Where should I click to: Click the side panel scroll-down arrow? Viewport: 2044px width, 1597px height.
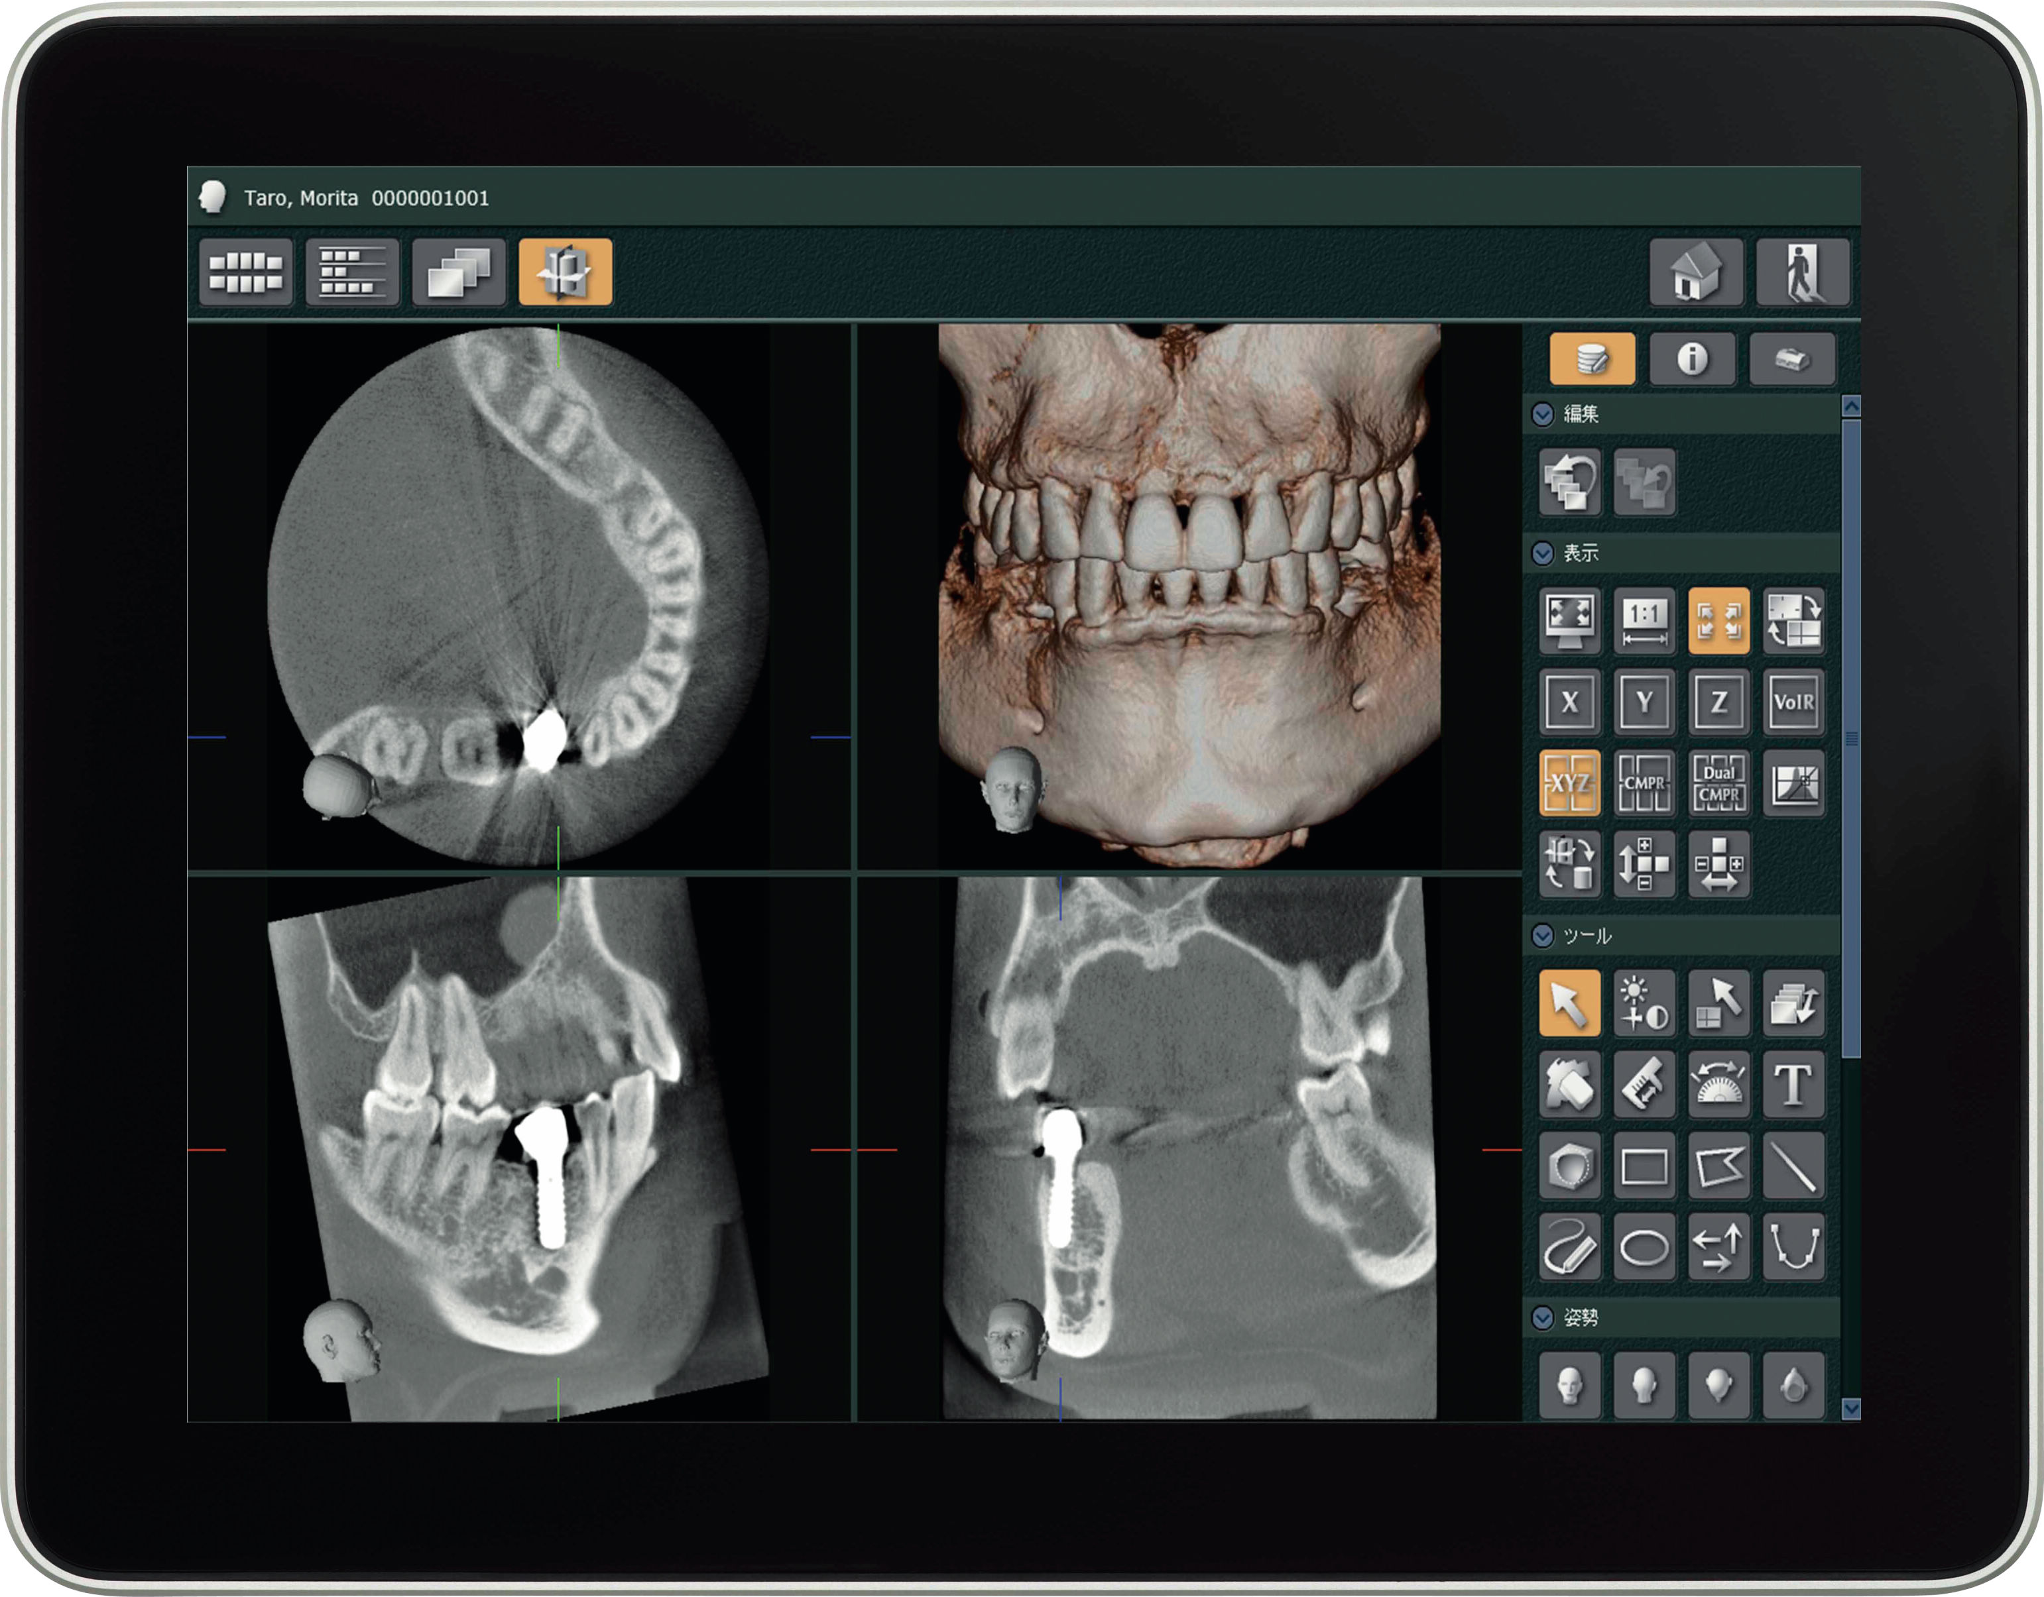coord(1850,1408)
